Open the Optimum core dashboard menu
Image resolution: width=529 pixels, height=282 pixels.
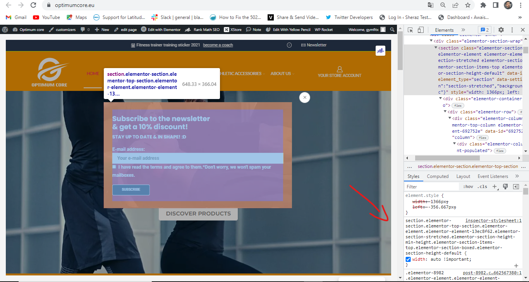click(28, 29)
